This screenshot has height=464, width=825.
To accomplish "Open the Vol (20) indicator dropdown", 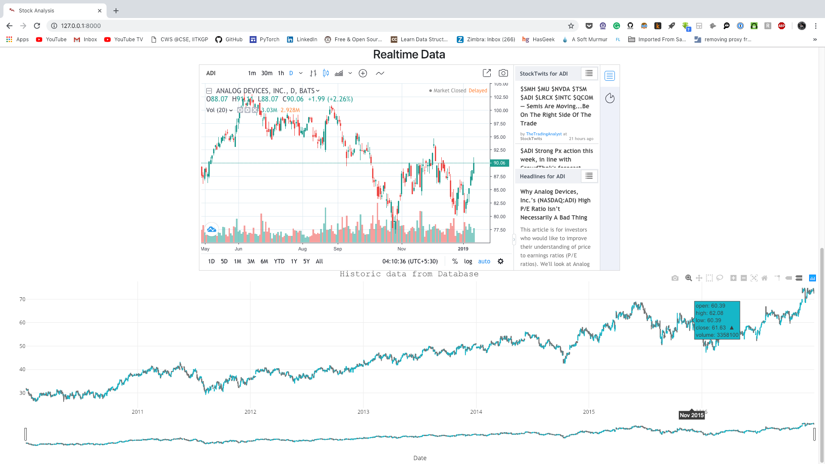I will coord(231,110).
